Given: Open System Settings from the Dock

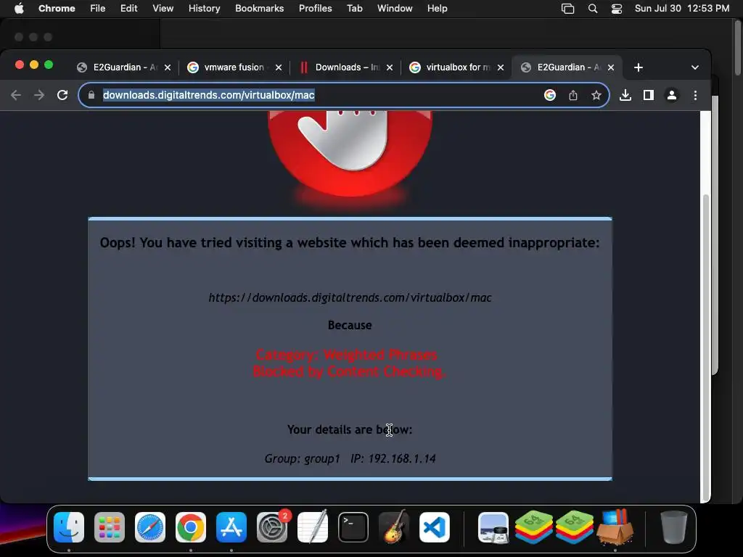Looking at the screenshot, I should (272, 527).
